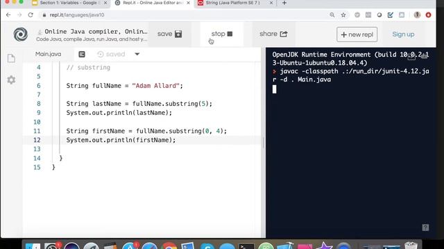Open App Store from the dock
The image size is (444, 249).
(x=130, y=246)
